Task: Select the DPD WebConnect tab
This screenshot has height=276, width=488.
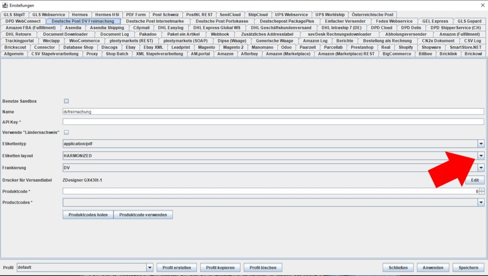Action: [23, 21]
